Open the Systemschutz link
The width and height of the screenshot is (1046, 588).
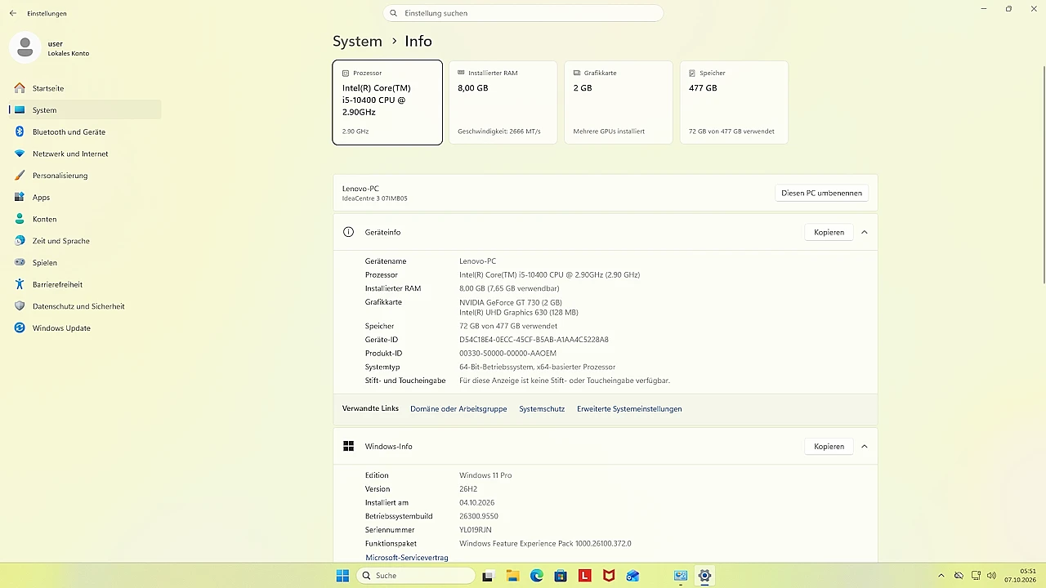coord(542,409)
